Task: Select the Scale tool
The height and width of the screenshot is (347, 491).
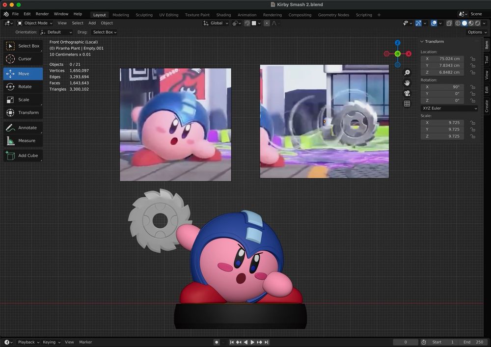Action: [x=23, y=100]
